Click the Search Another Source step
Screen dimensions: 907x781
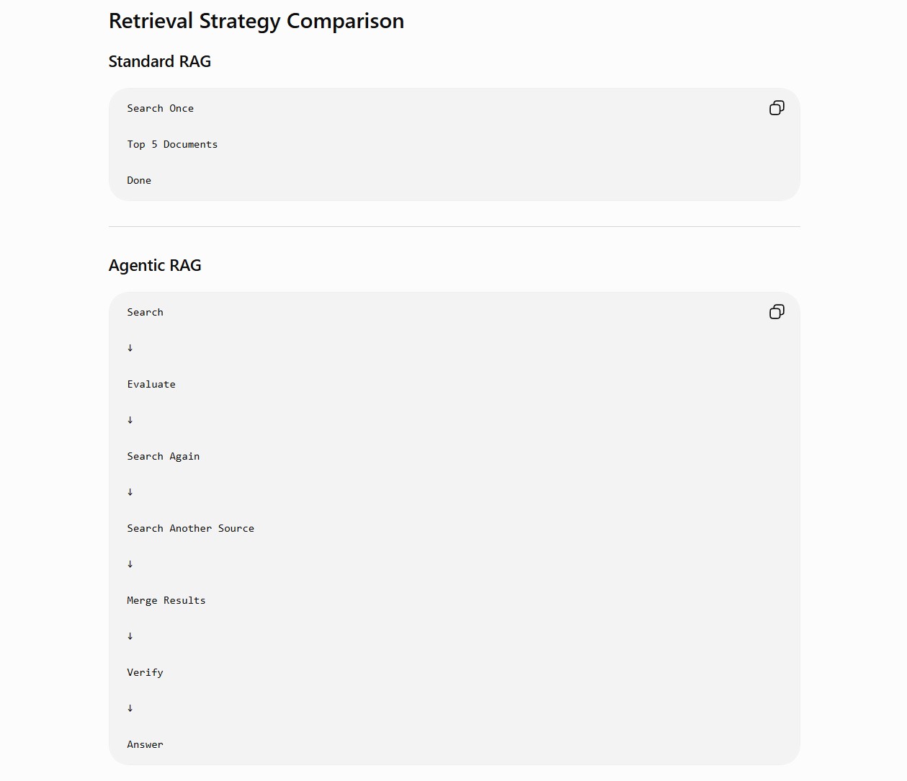[x=191, y=528]
